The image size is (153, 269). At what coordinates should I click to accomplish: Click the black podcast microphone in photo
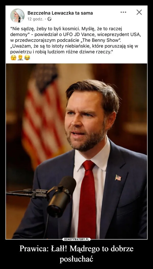tap(61, 196)
